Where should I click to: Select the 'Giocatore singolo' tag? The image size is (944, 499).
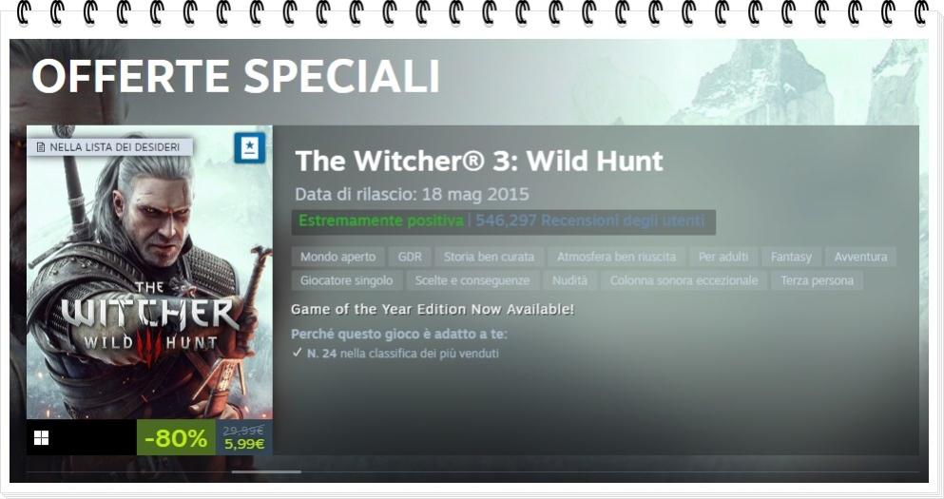[346, 280]
